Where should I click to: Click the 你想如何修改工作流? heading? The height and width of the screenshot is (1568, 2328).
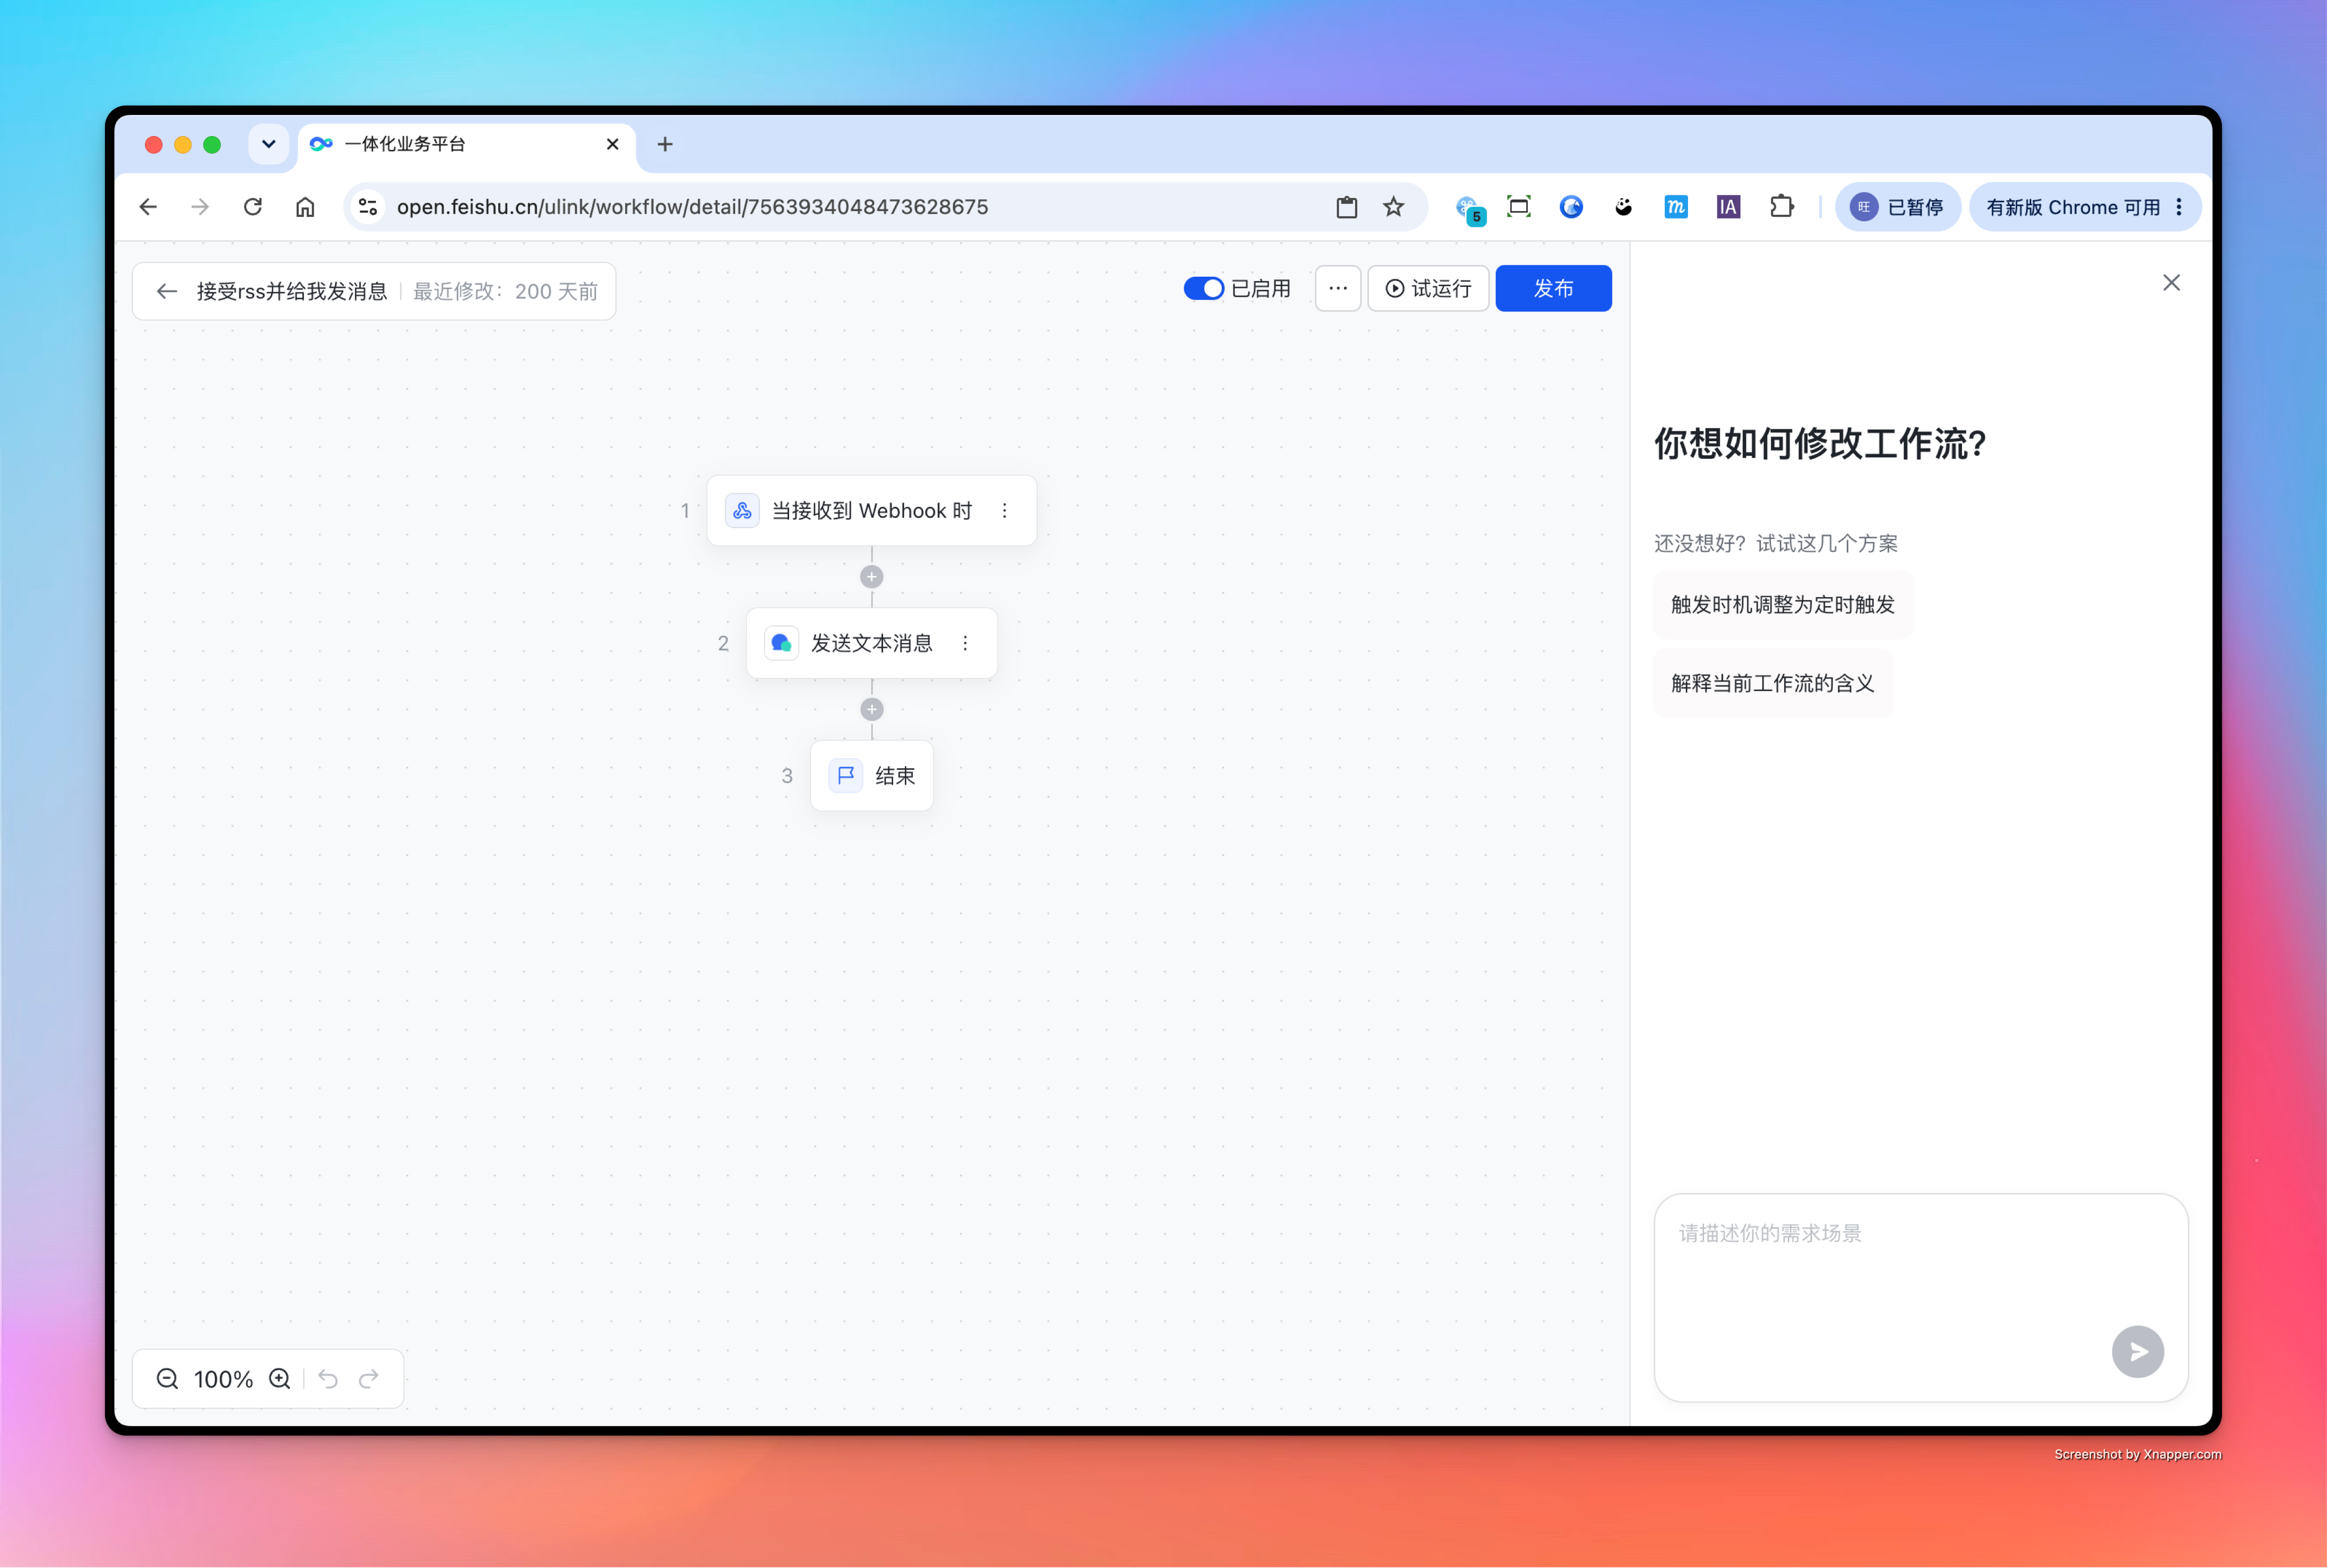tap(1820, 443)
